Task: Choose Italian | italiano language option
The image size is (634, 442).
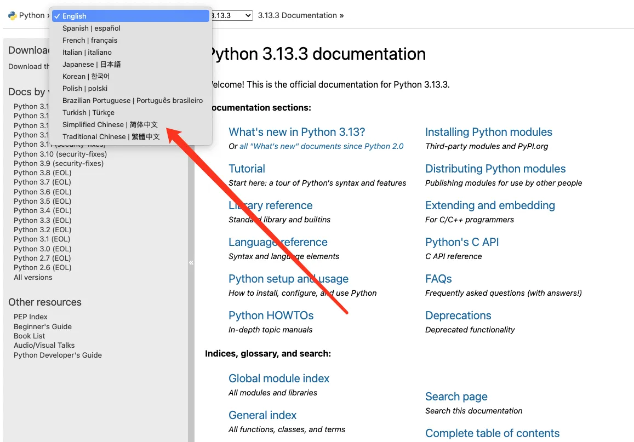Action: [x=130, y=53]
